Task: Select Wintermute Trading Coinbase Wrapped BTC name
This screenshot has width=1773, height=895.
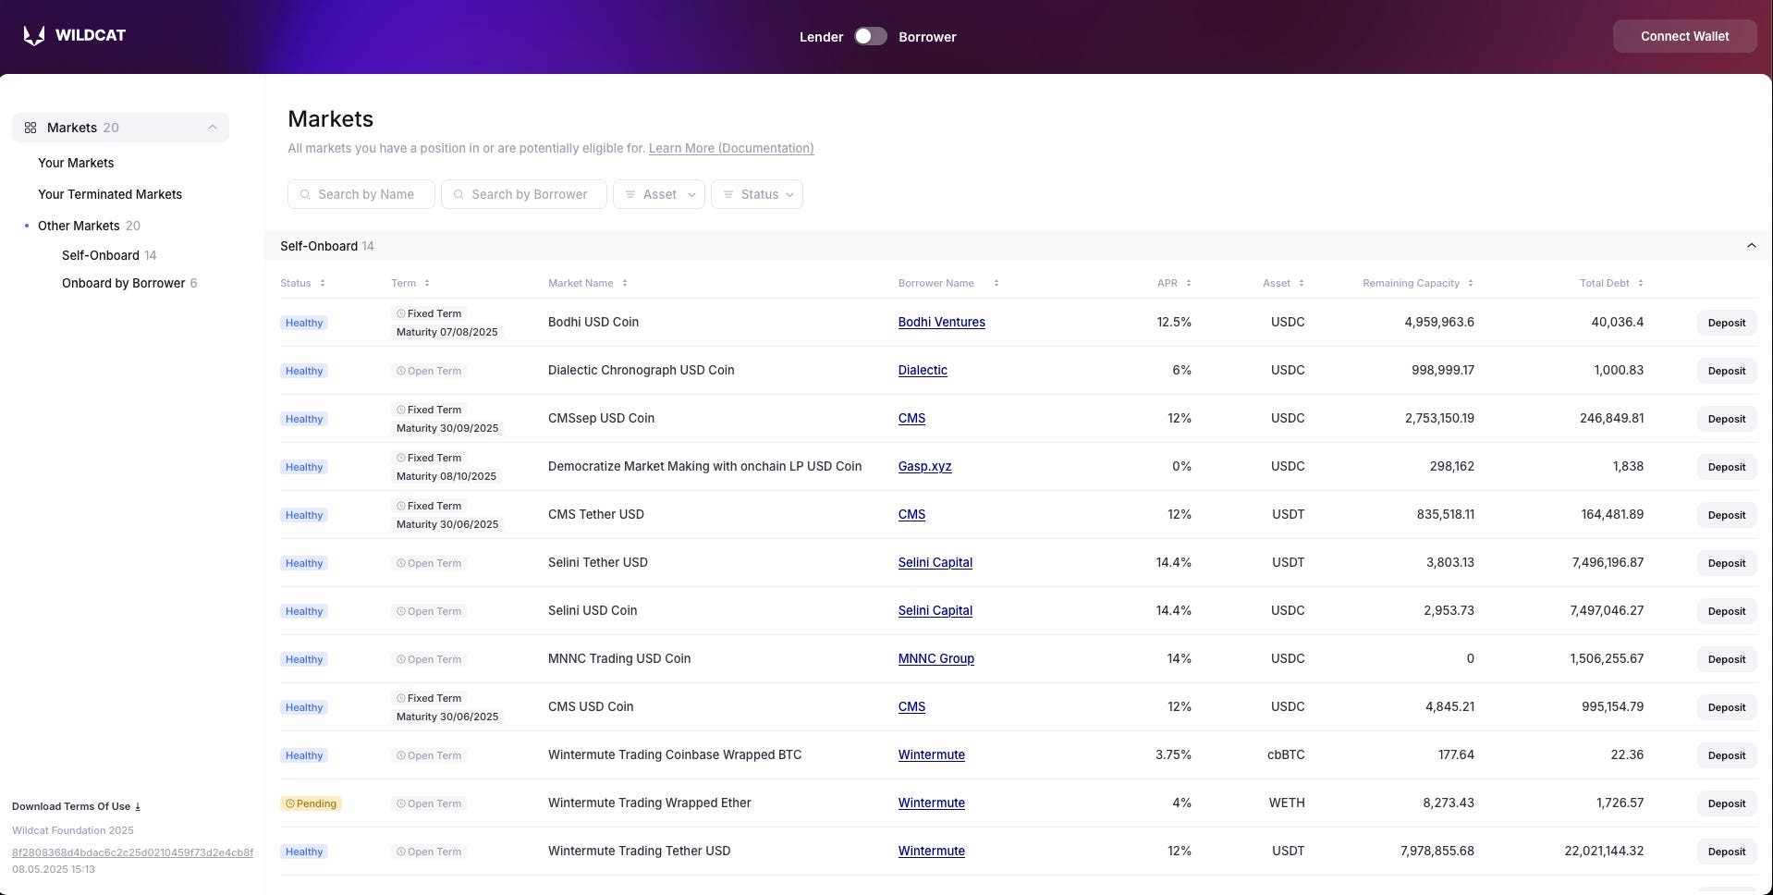Action: click(675, 754)
